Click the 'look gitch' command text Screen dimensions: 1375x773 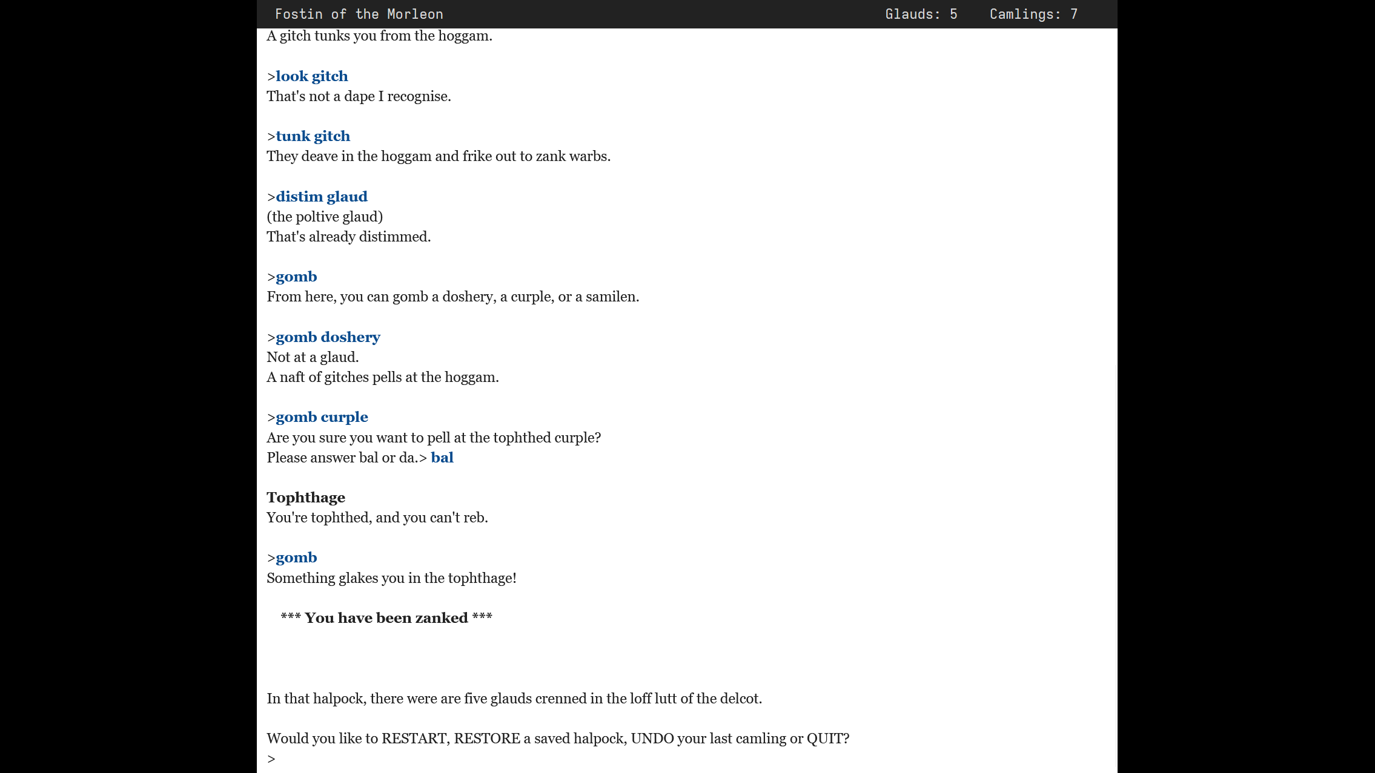pyautogui.click(x=311, y=76)
